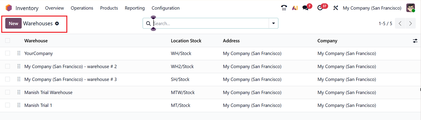Image resolution: width=421 pixels, height=120 pixels.
Task: Click the drag handle of the YourCompany row
Action: click(19, 53)
